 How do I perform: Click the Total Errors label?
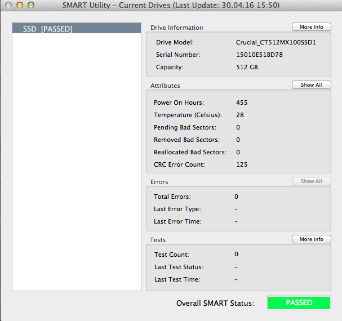[x=172, y=197]
